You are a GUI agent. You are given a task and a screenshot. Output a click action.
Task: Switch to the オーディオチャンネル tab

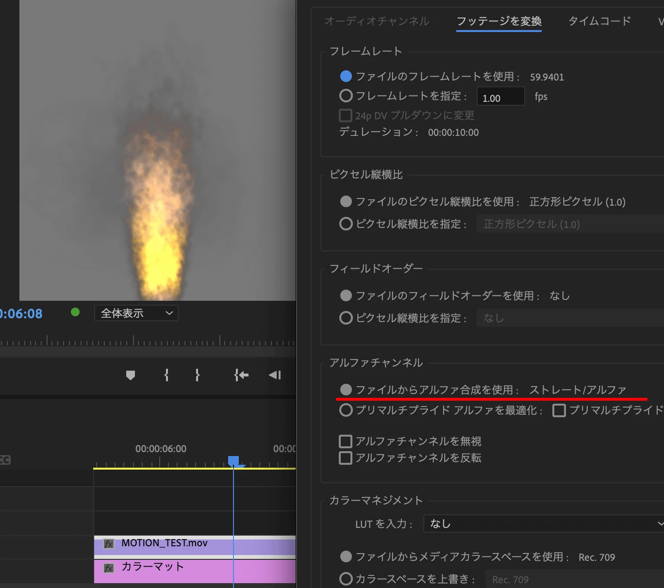(377, 21)
